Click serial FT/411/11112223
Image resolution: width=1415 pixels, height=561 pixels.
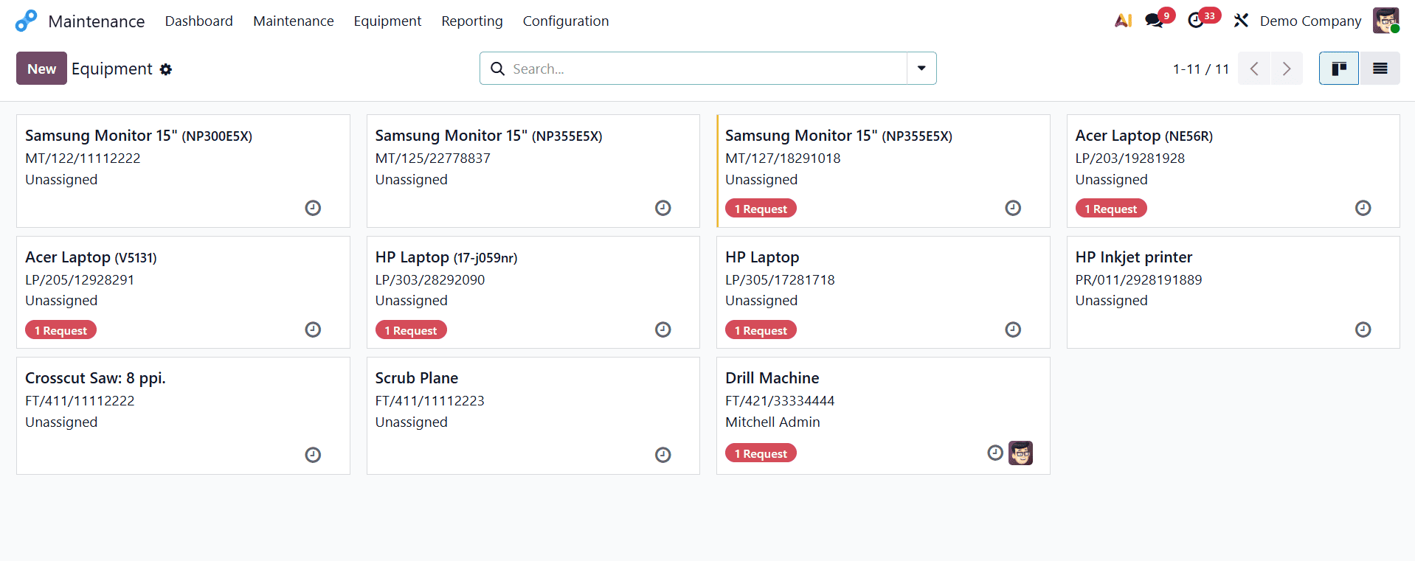(x=430, y=401)
